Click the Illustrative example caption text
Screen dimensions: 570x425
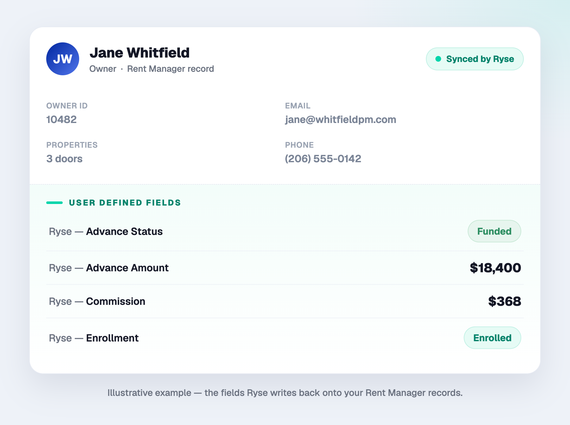click(285, 393)
